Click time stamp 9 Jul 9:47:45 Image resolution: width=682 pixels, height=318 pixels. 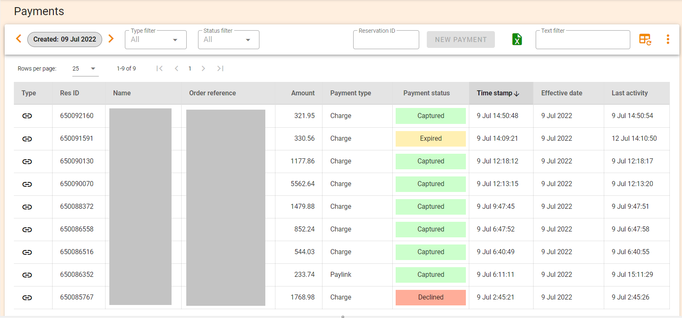[x=495, y=206]
